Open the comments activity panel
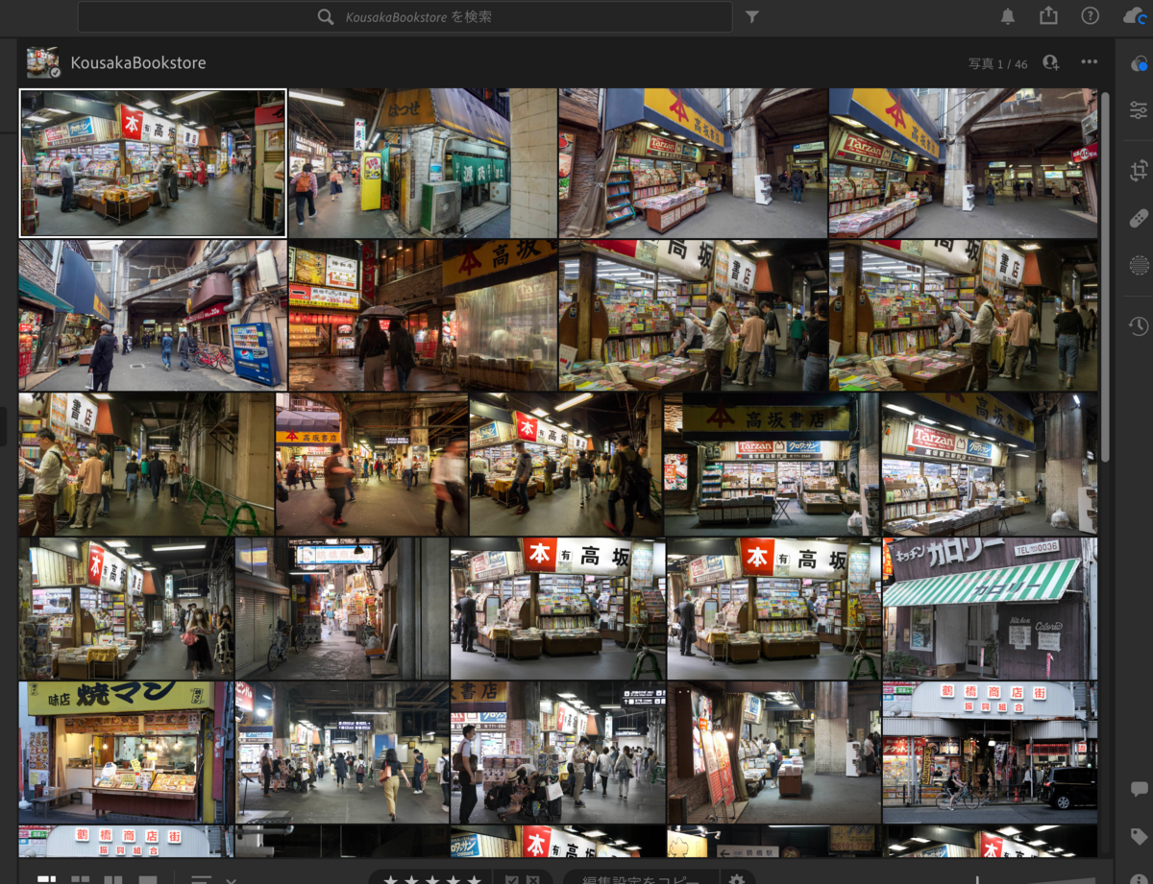The image size is (1153, 884). click(x=1140, y=790)
